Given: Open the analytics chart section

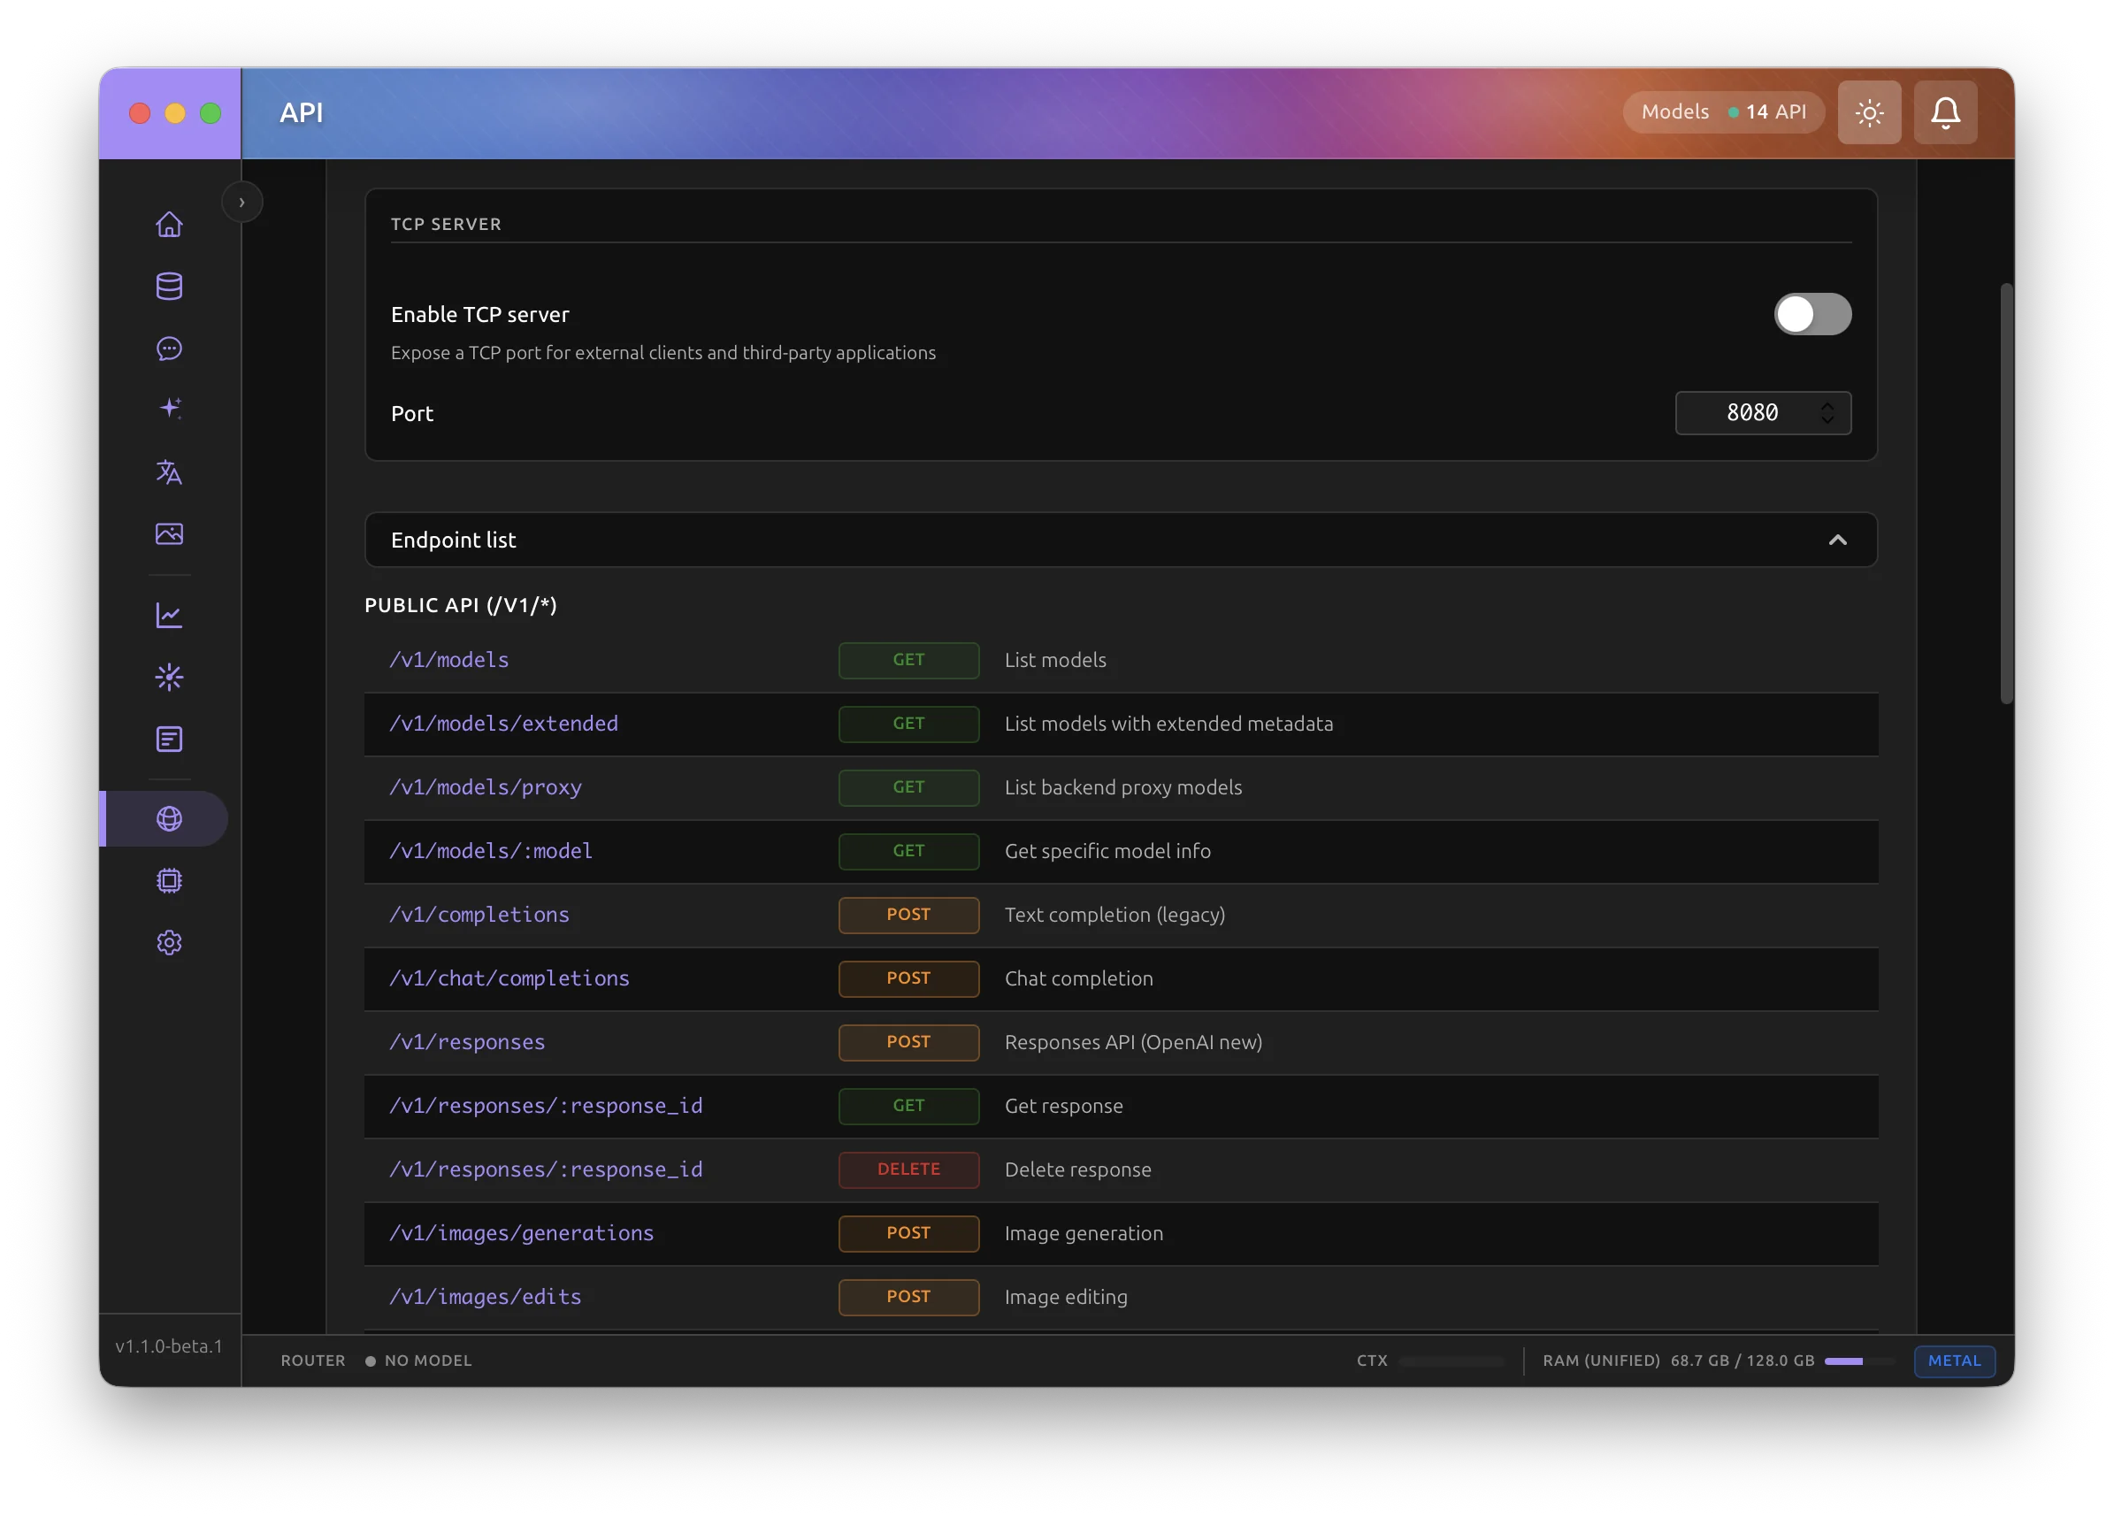Looking at the screenshot, I should [x=169, y=615].
